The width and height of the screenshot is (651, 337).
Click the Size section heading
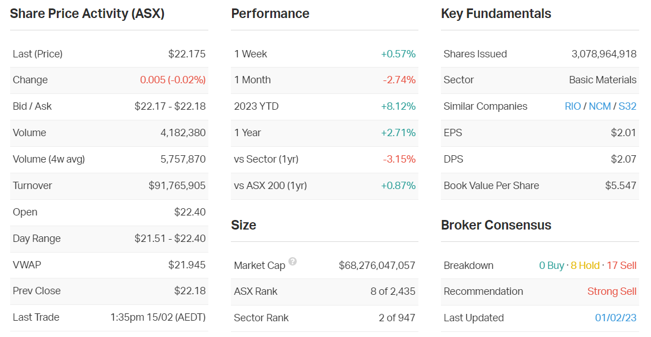243,225
